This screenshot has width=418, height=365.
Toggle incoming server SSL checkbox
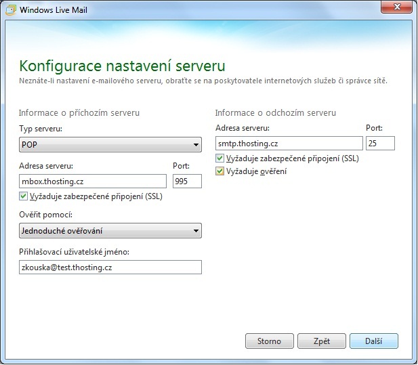point(24,197)
